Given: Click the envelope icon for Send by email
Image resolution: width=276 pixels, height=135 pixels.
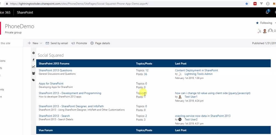Looking at the screenshot, I should pos(47,43).
